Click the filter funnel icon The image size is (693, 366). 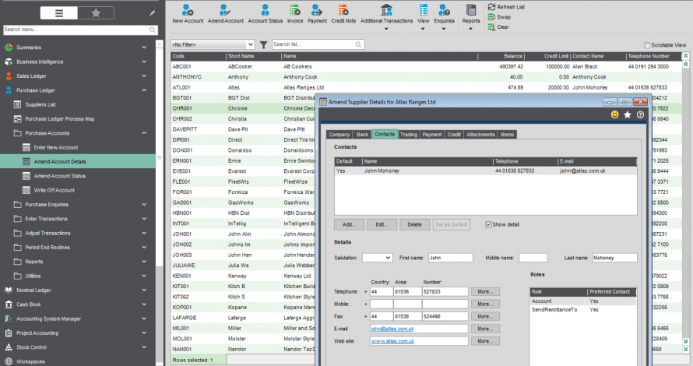click(x=263, y=44)
